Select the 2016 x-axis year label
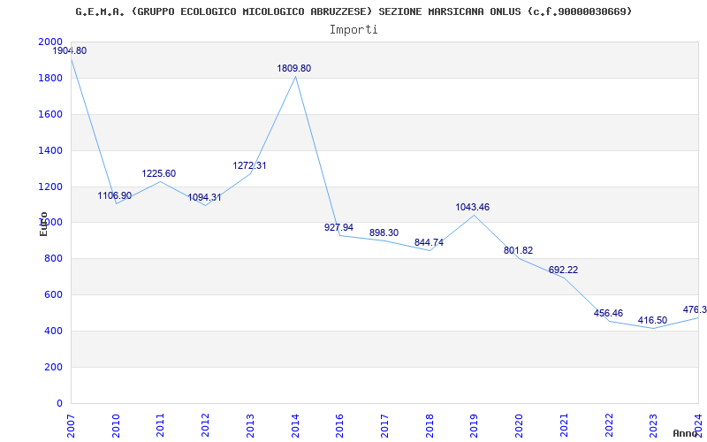Image resolution: width=707 pixels, height=442 pixels. (340, 424)
